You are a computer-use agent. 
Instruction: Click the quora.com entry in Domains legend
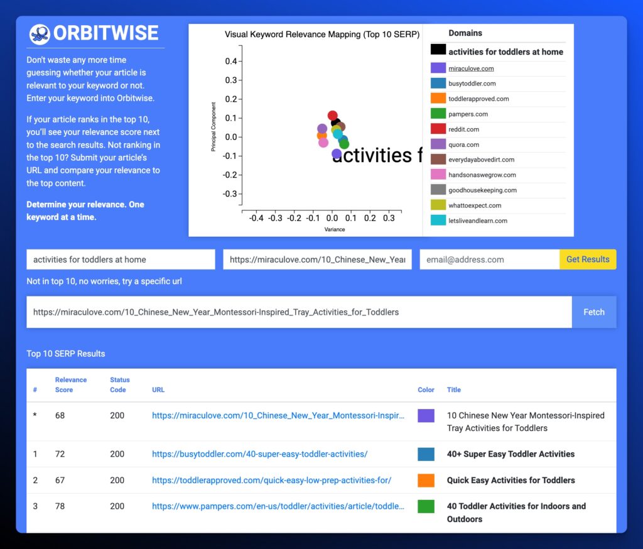[463, 144]
